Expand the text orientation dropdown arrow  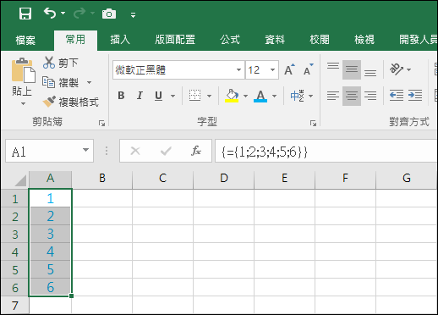pyautogui.click(x=409, y=69)
